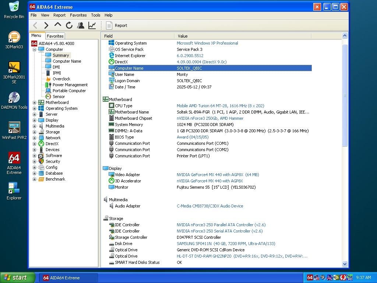377x283 pixels.
Task: Launch the WinFast PVR2 desktop shortcut
Action: coord(14,131)
